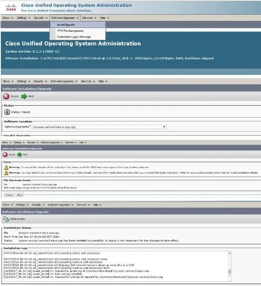The height and width of the screenshot is (286, 261).
Task: Click warning icon beside locale services warning
Action: coord(6,173)
